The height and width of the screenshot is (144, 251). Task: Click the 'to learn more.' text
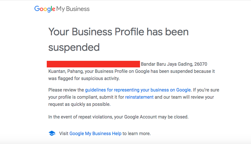137,133
